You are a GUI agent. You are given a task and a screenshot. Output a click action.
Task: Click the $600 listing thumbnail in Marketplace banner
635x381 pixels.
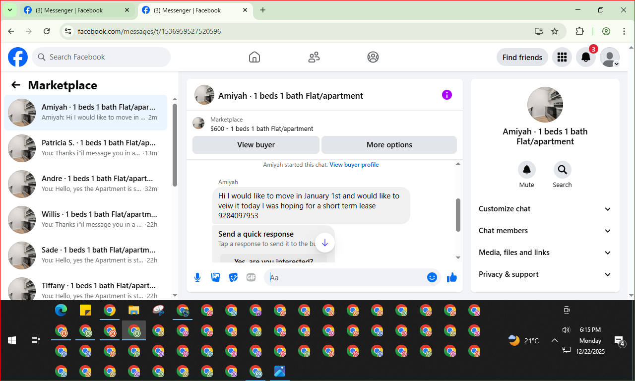[198, 123]
